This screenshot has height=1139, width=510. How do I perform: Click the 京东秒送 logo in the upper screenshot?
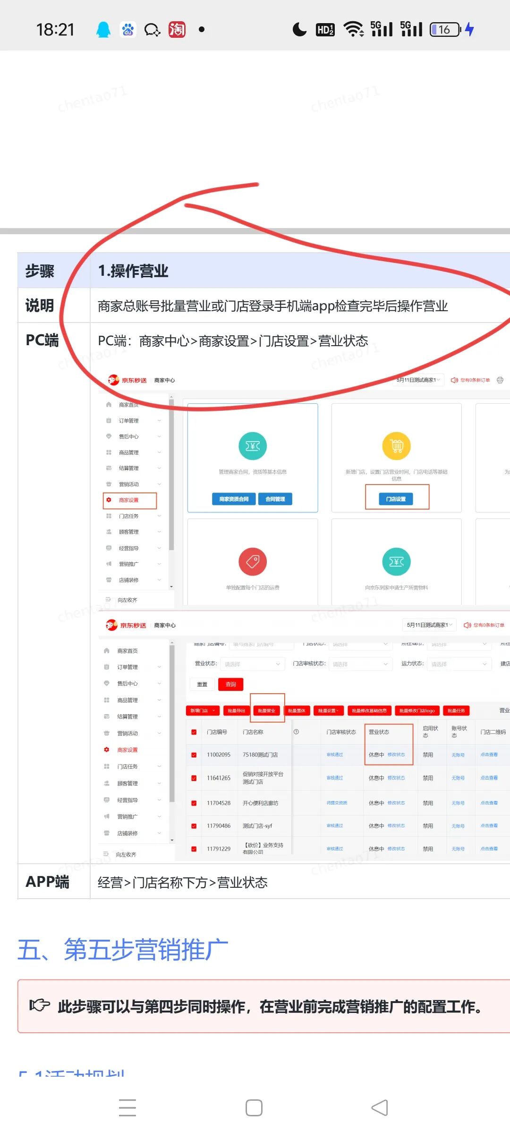point(127,380)
